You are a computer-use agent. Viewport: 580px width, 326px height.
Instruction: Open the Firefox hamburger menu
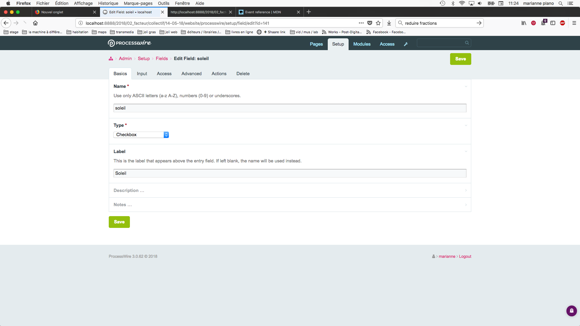(574, 23)
